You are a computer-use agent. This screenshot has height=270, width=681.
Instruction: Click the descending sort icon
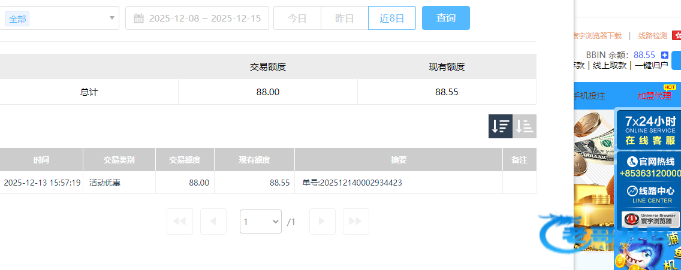click(x=500, y=126)
